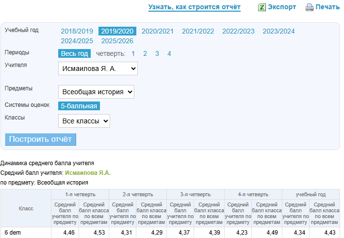The height and width of the screenshot is (238, 344).
Task: Select the '5-балльная' grading system
Action: pyautogui.click(x=79, y=106)
